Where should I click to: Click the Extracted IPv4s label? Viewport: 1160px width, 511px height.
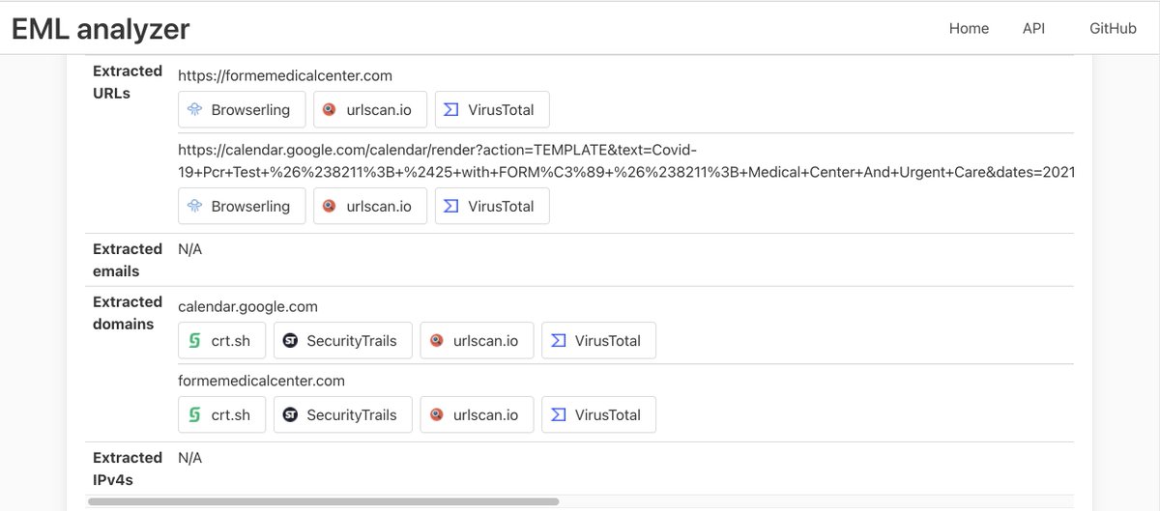(x=128, y=468)
